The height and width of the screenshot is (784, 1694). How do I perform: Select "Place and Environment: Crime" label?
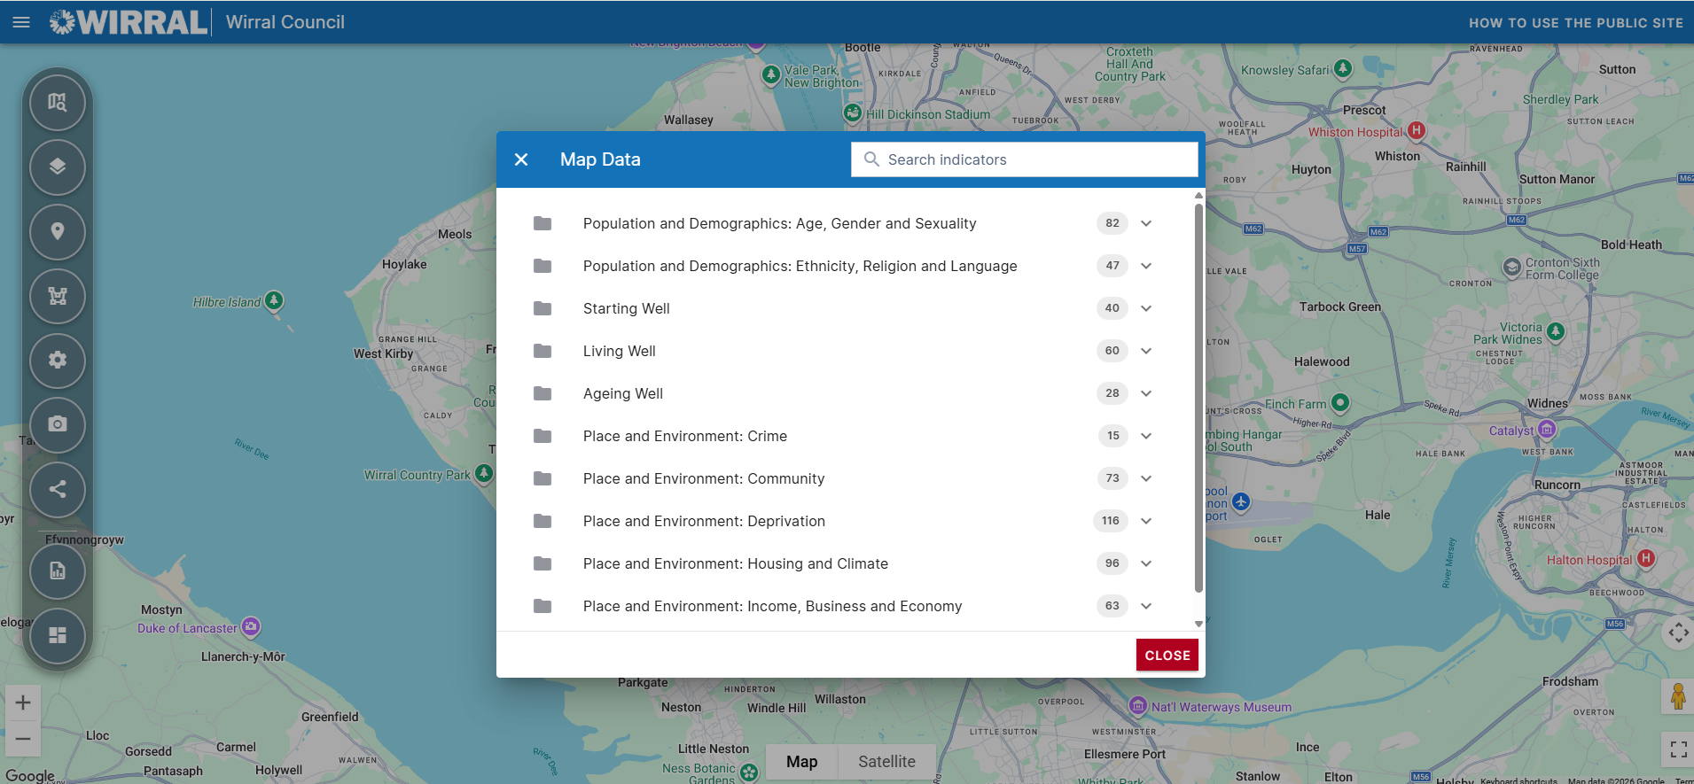point(685,436)
